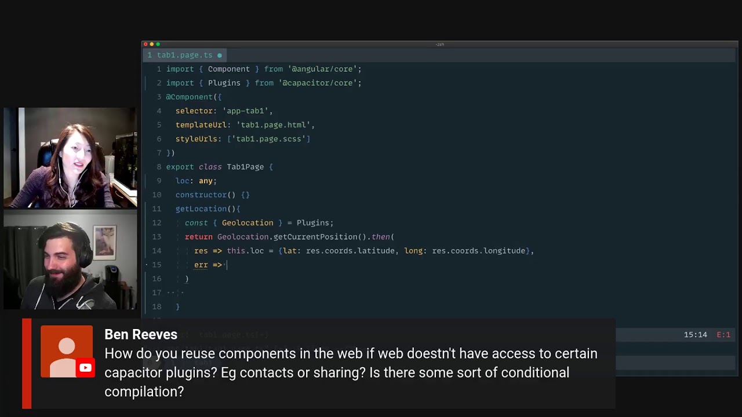The image size is (742, 417).
Task: Click res.coords.longitude in line 14
Action: [478, 251]
